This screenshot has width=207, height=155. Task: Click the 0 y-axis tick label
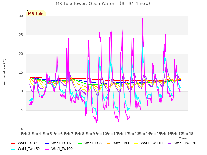pyautogui.click(x=22, y=129)
